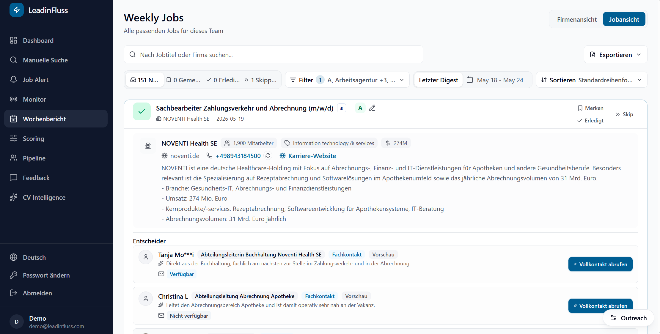This screenshot has height=334, width=660.
Task: Open the Exportieren dropdown
Action: coord(615,55)
